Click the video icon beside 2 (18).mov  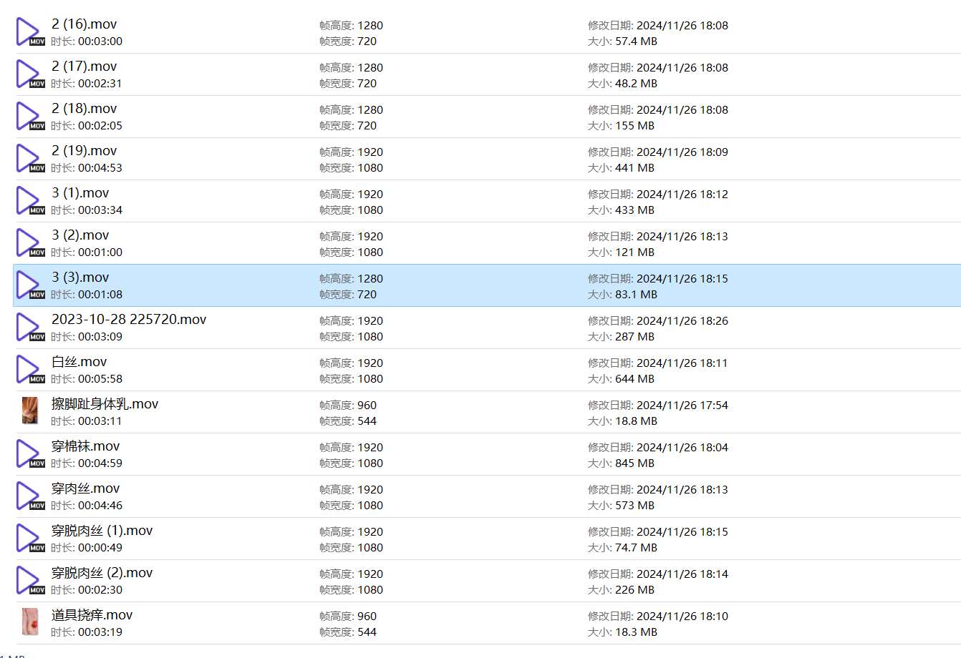[29, 117]
